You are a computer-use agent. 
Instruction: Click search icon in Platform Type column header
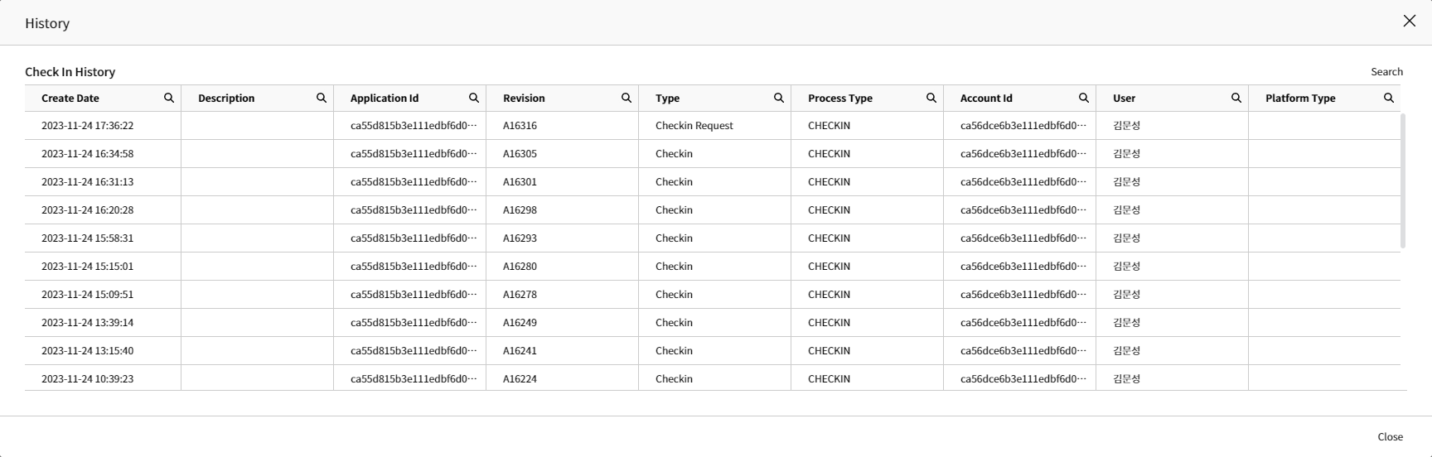1389,98
